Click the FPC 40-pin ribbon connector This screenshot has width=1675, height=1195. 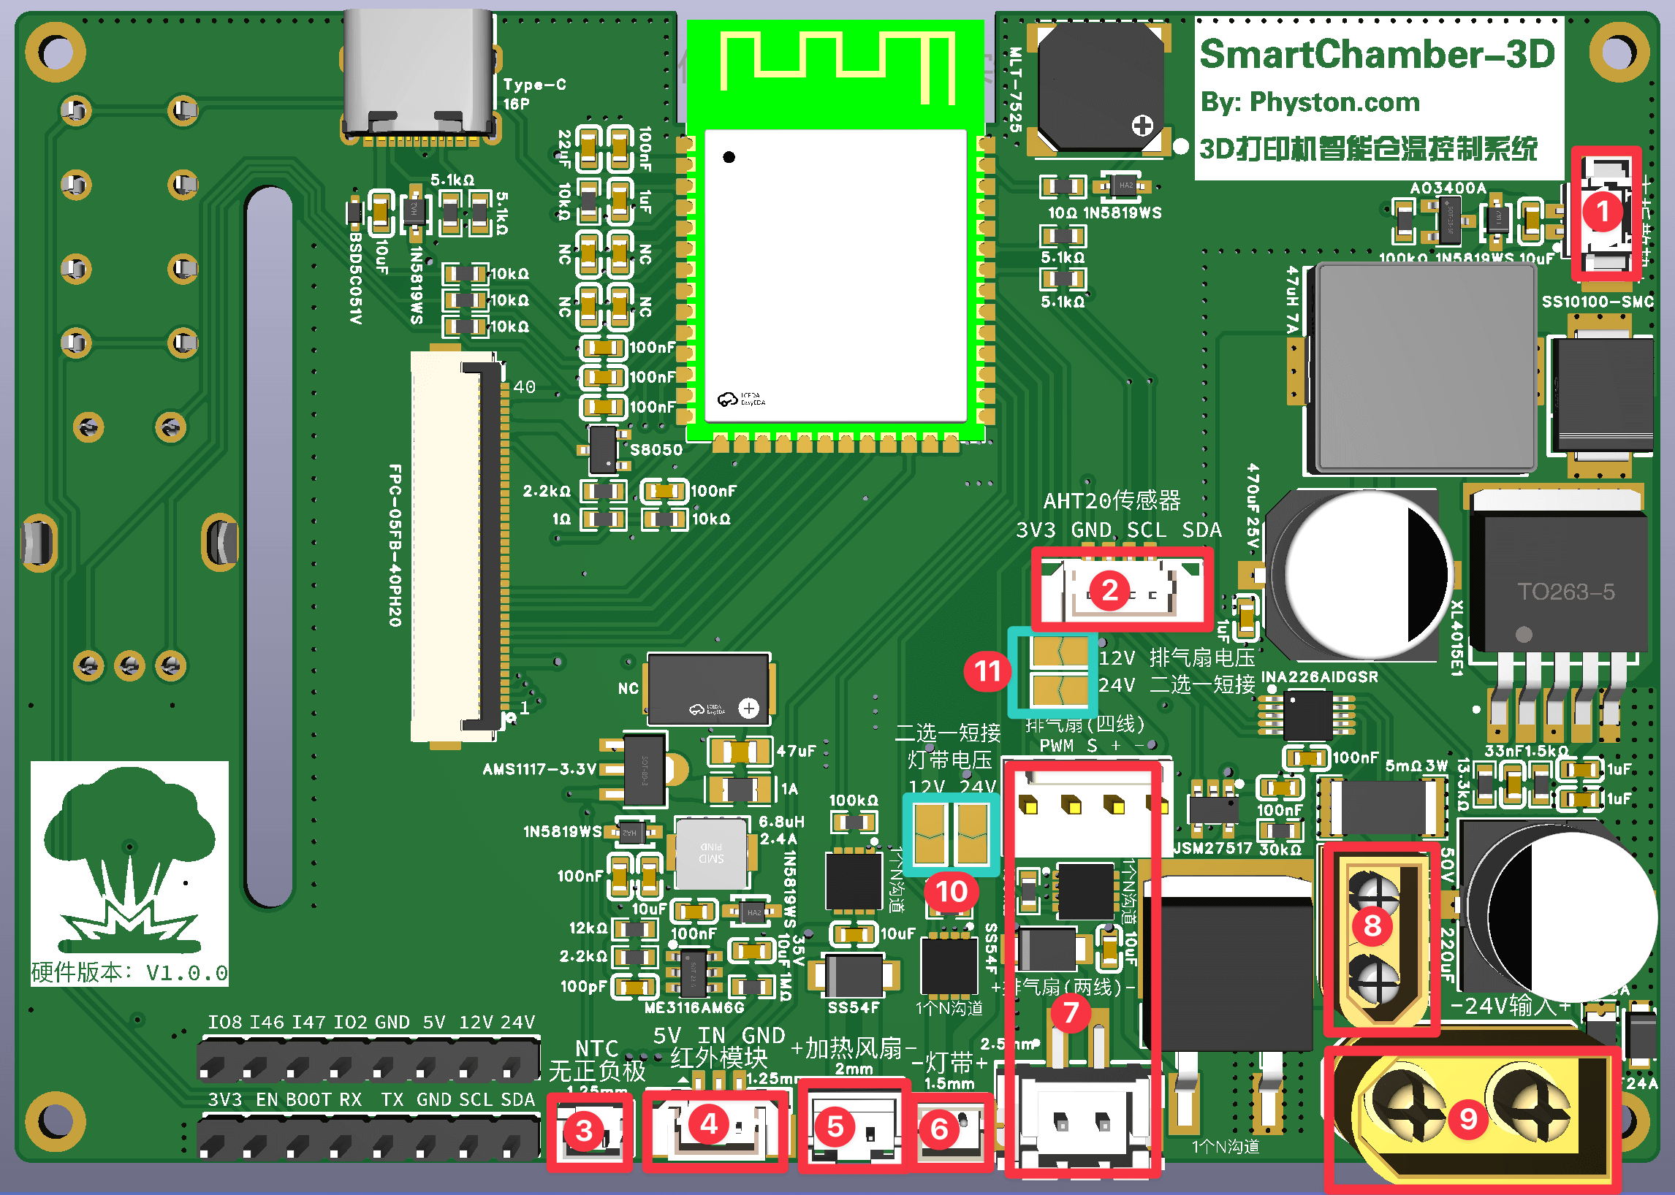click(x=457, y=544)
